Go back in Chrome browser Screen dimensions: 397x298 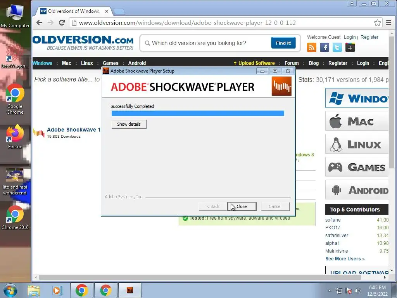tap(39, 23)
